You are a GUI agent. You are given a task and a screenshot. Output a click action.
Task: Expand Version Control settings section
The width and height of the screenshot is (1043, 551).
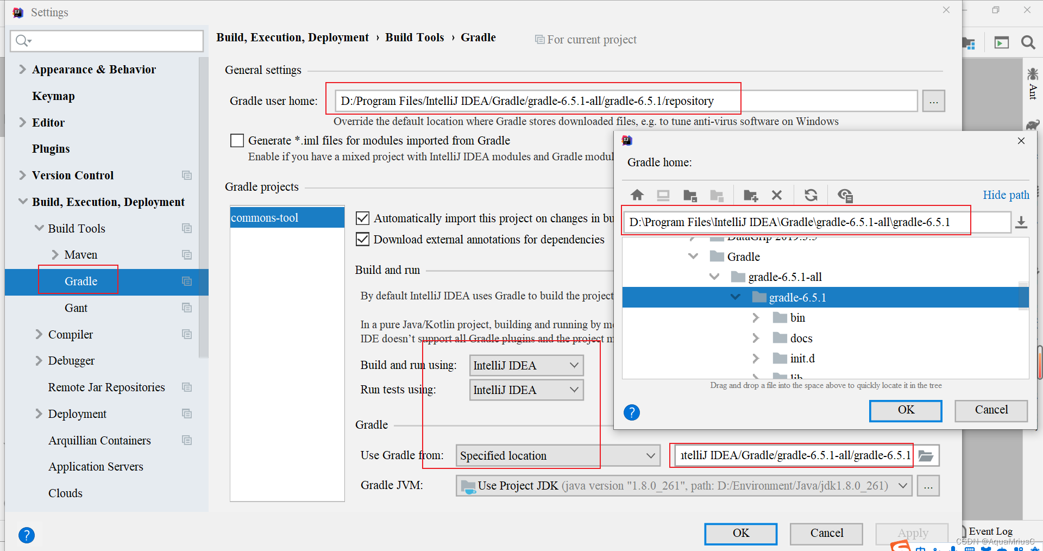(x=22, y=175)
